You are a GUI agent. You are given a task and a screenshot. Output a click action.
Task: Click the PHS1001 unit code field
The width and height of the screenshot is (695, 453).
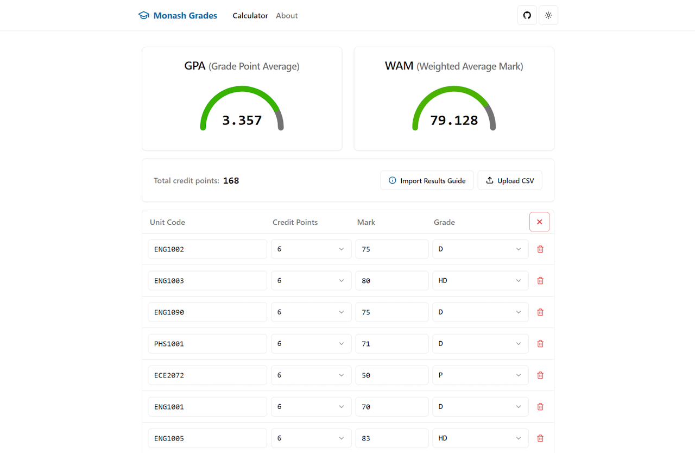(x=207, y=344)
